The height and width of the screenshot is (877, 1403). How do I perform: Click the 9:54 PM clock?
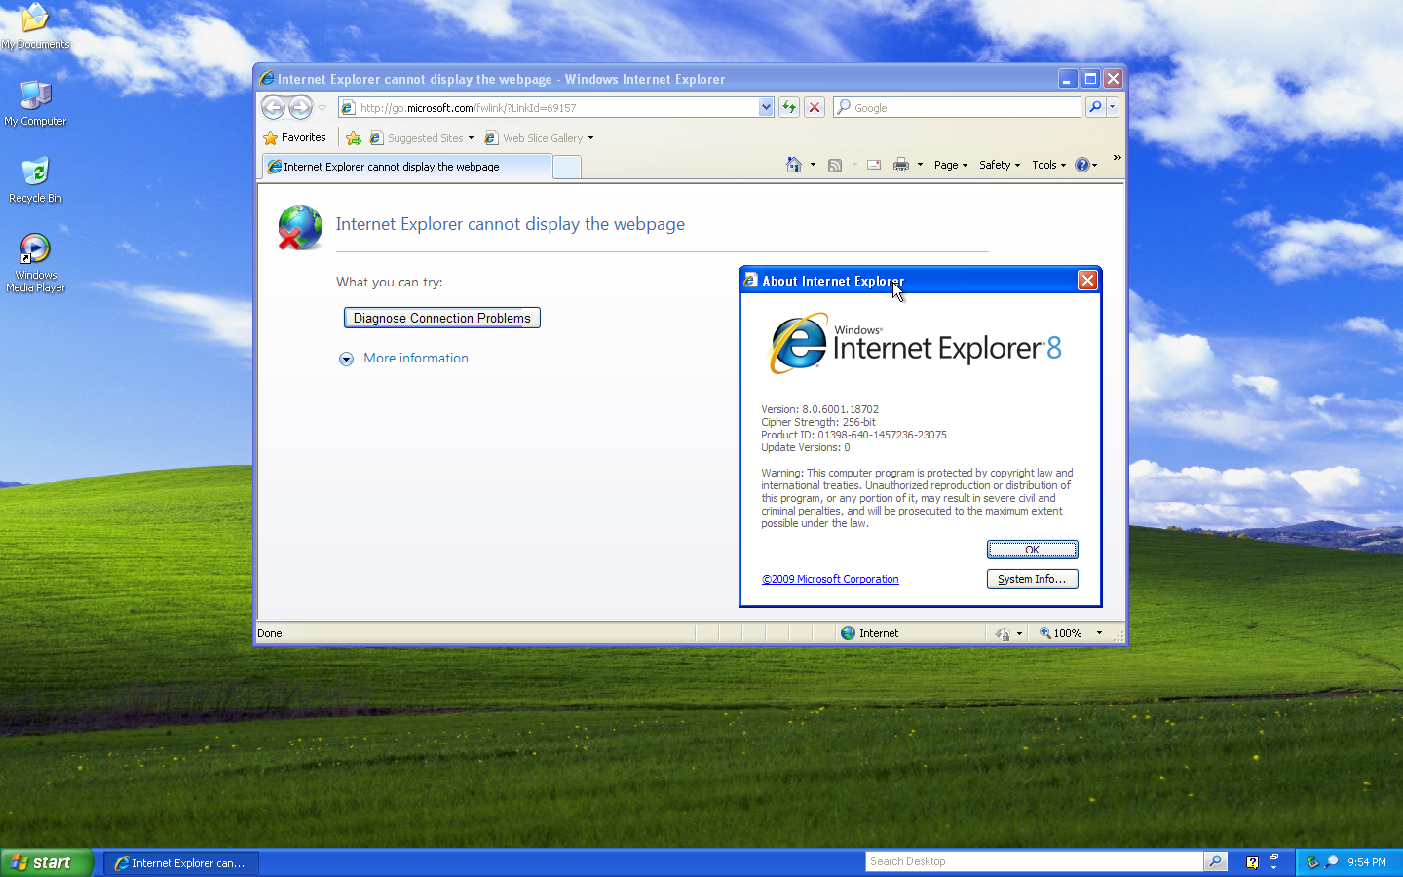pyautogui.click(x=1367, y=862)
